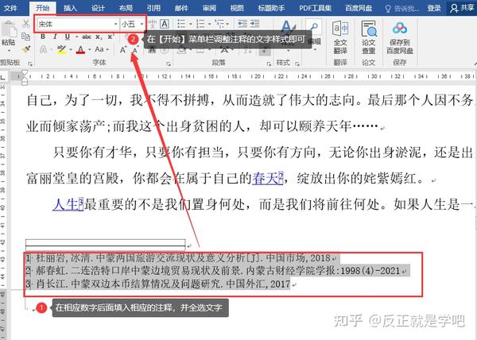Click the Multilevel List icon
Screen dimensions: 477x340
(x=219, y=24)
